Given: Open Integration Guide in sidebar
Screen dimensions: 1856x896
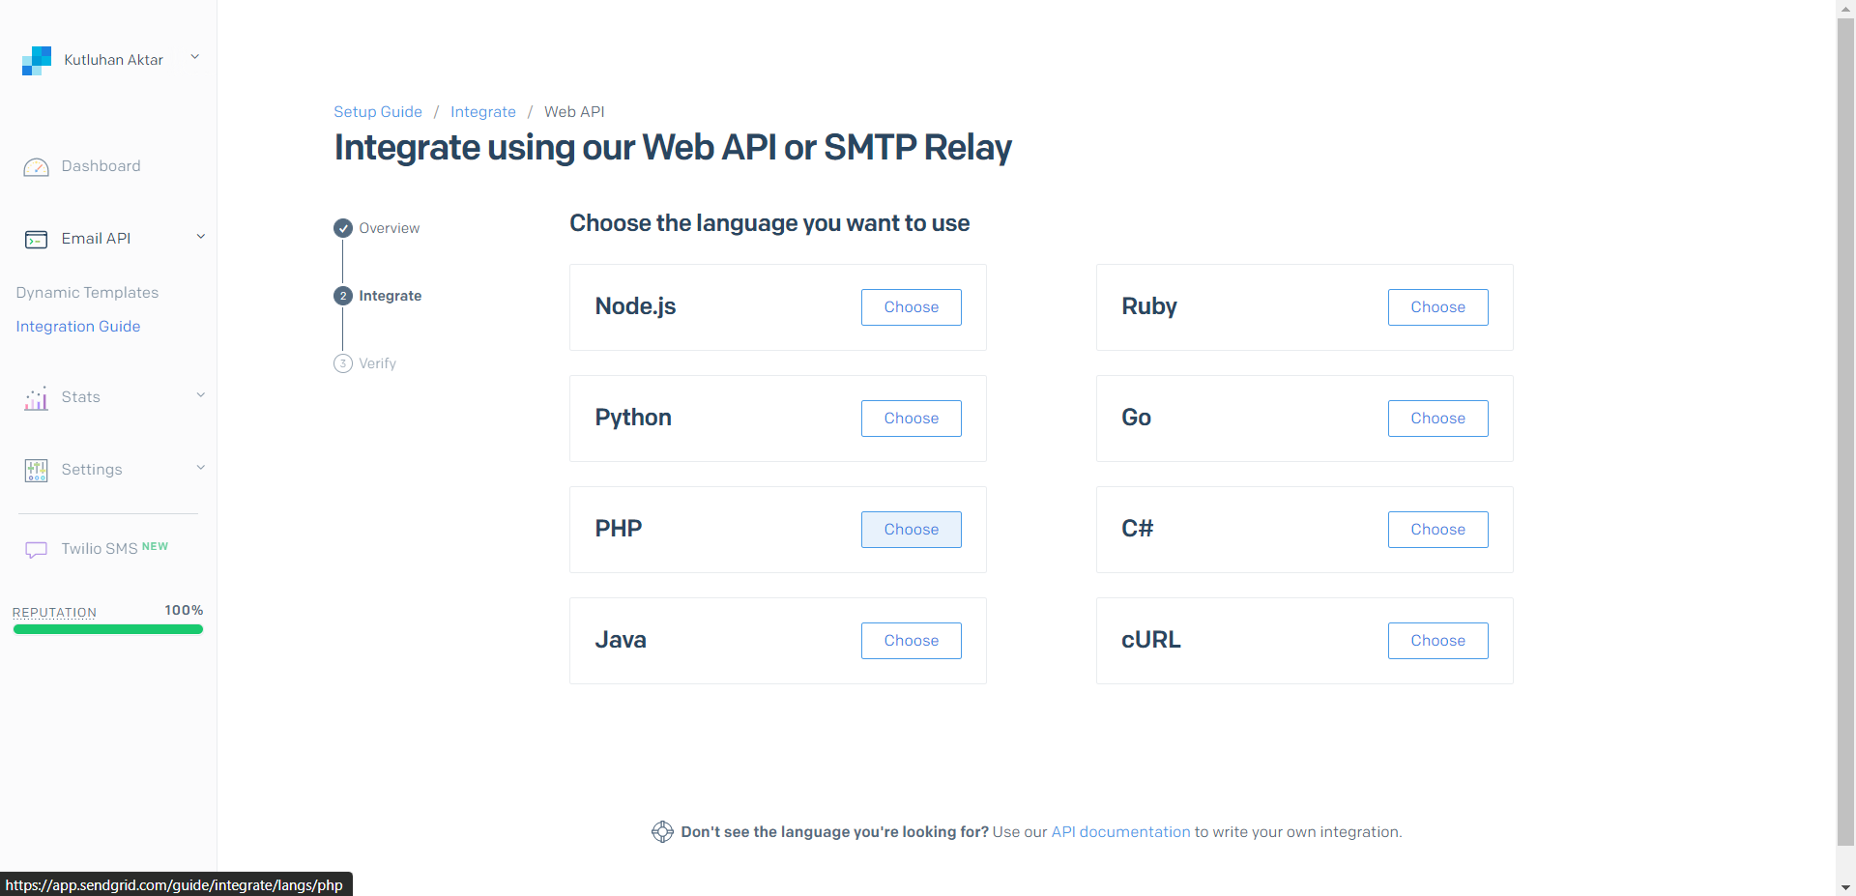Looking at the screenshot, I should pos(78,327).
